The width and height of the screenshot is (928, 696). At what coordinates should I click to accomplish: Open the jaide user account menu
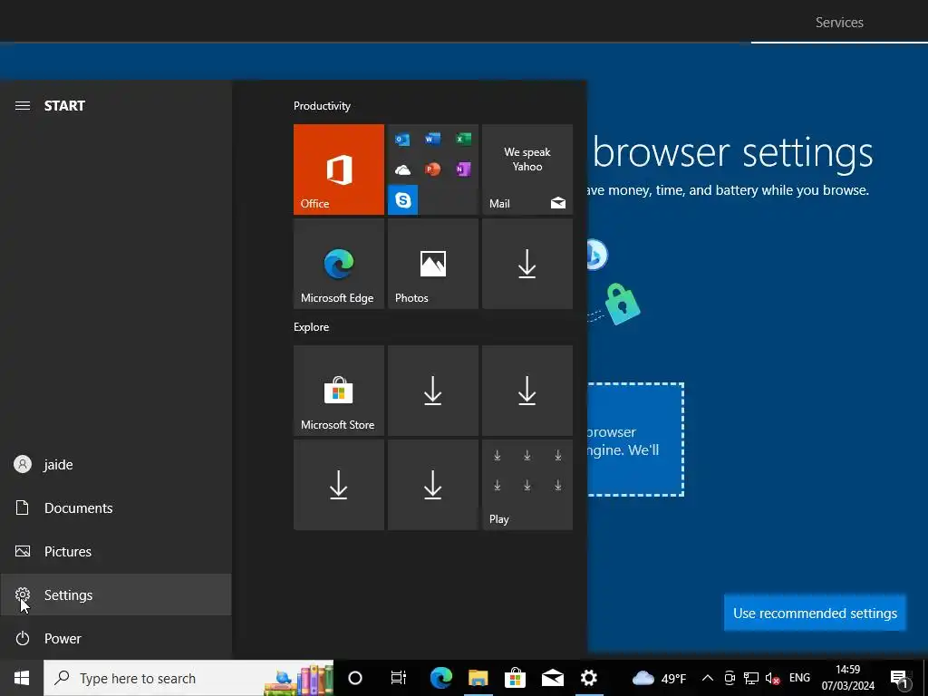pos(115,465)
